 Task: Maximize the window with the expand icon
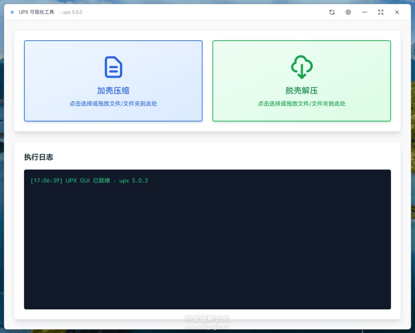pyautogui.click(x=381, y=12)
